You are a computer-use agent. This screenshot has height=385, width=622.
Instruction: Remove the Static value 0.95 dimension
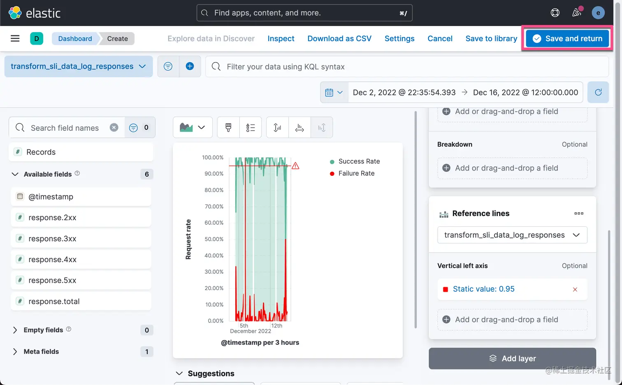point(575,289)
